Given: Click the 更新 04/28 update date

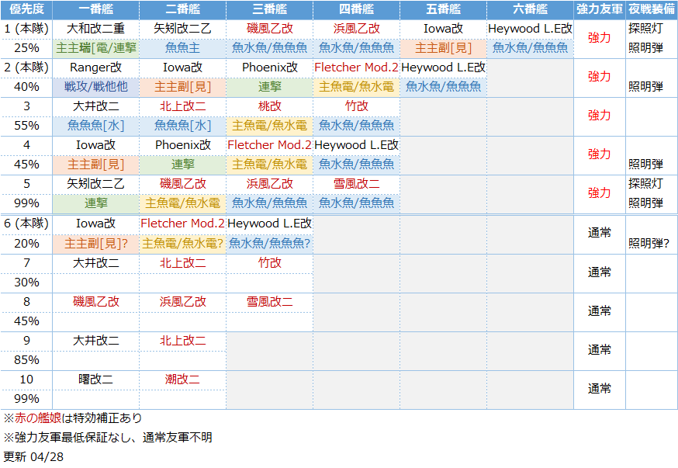Looking at the screenshot, I should [x=33, y=457].
